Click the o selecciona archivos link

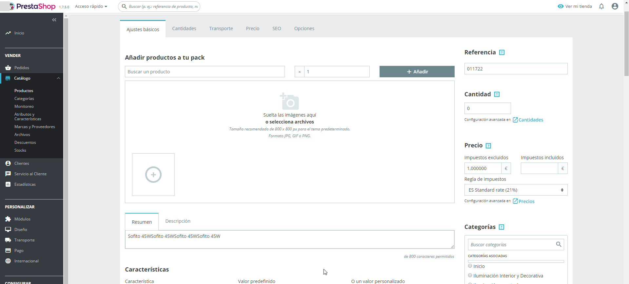(290, 122)
